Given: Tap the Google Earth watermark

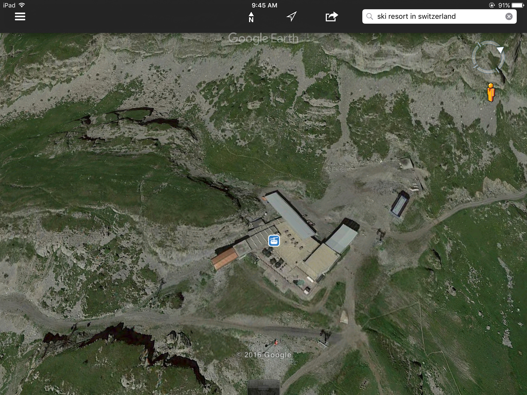Looking at the screenshot, I should point(263,39).
